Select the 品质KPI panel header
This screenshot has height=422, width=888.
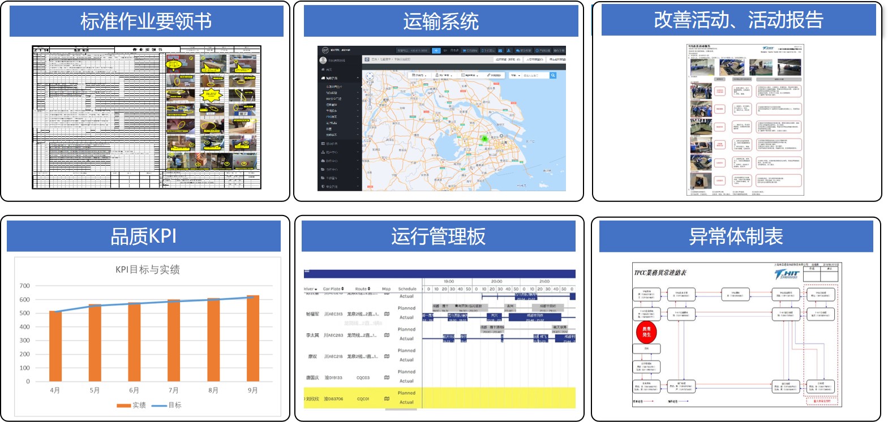point(143,236)
